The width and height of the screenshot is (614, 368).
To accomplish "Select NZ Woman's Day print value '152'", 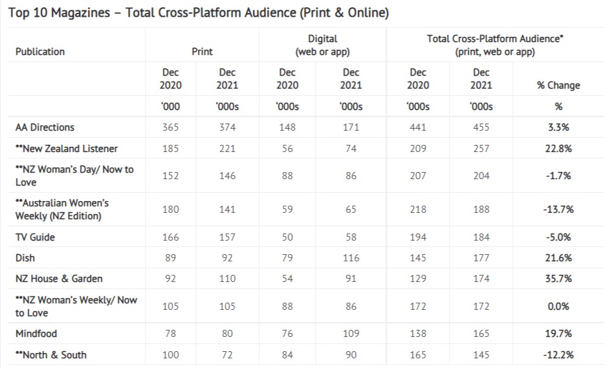I will [170, 176].
